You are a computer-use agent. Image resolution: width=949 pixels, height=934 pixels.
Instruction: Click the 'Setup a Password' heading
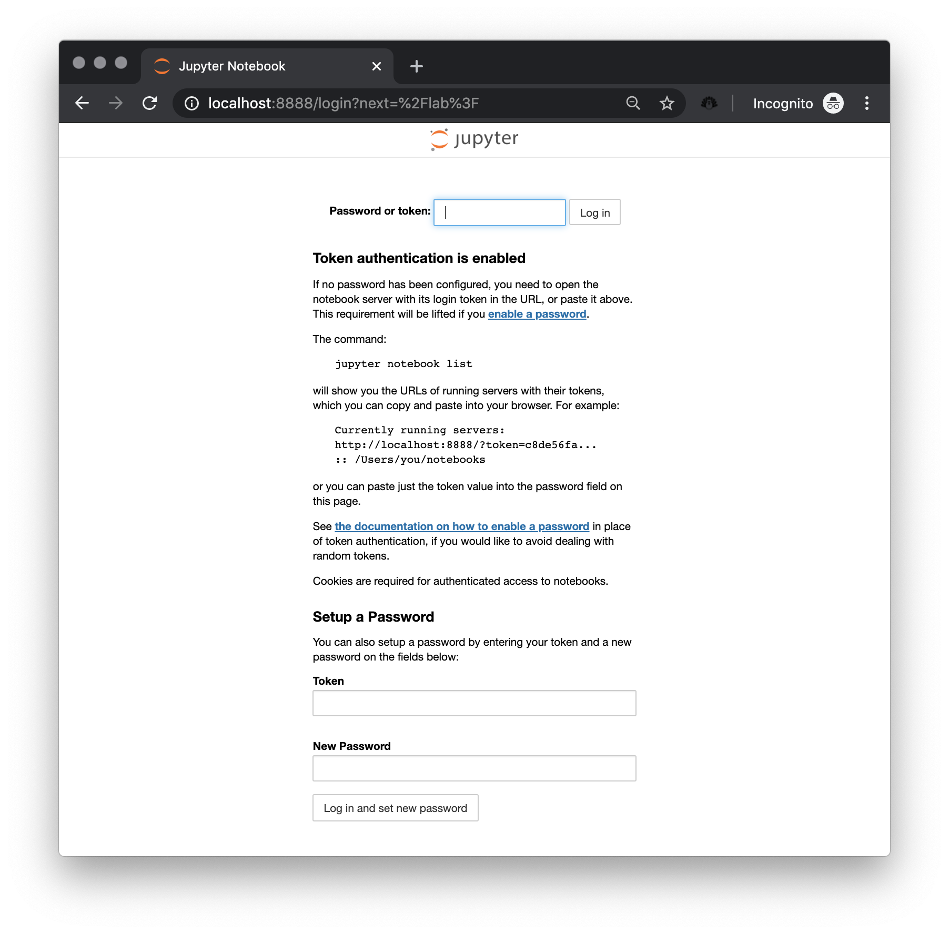tap(373, 617)
